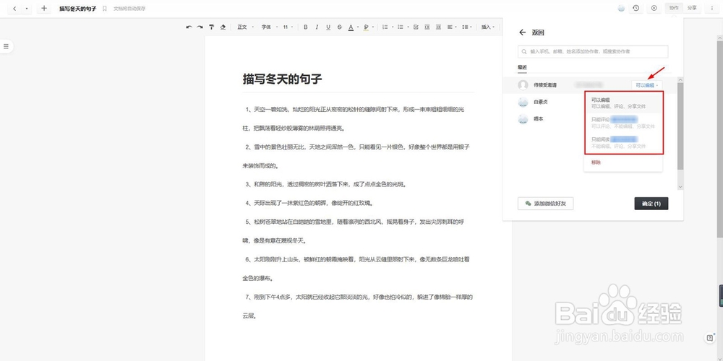Insert a checkbox task list

click(416, 27)
